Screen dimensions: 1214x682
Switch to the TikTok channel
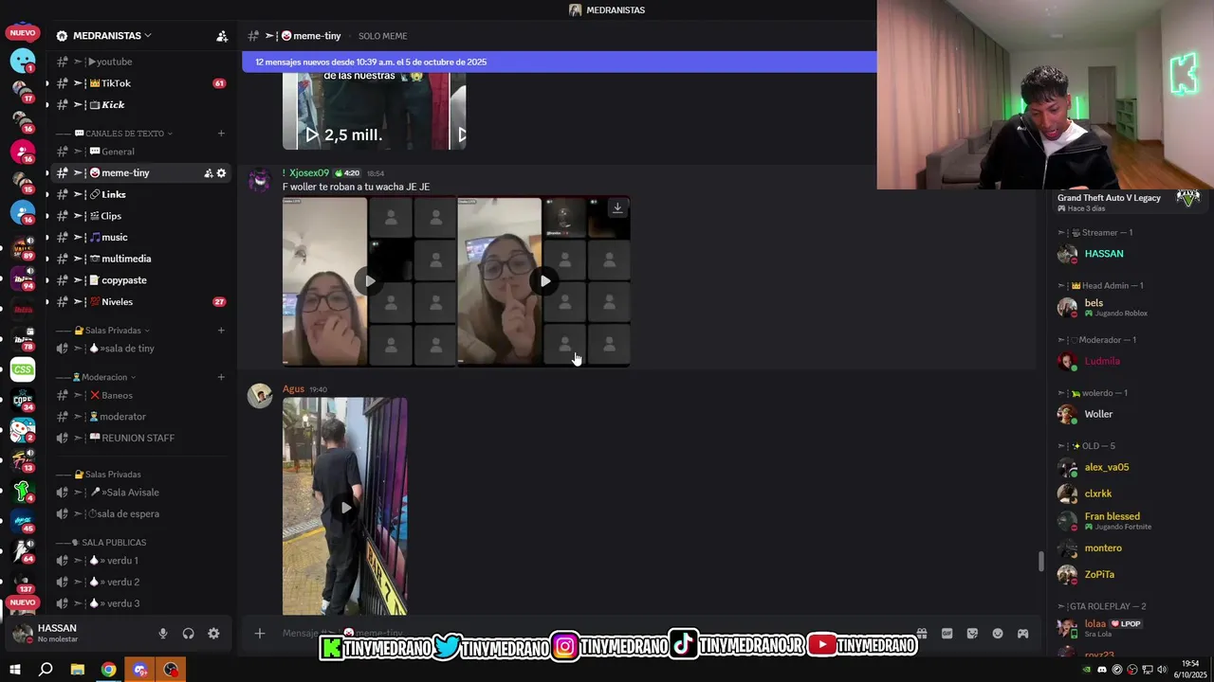139,83
